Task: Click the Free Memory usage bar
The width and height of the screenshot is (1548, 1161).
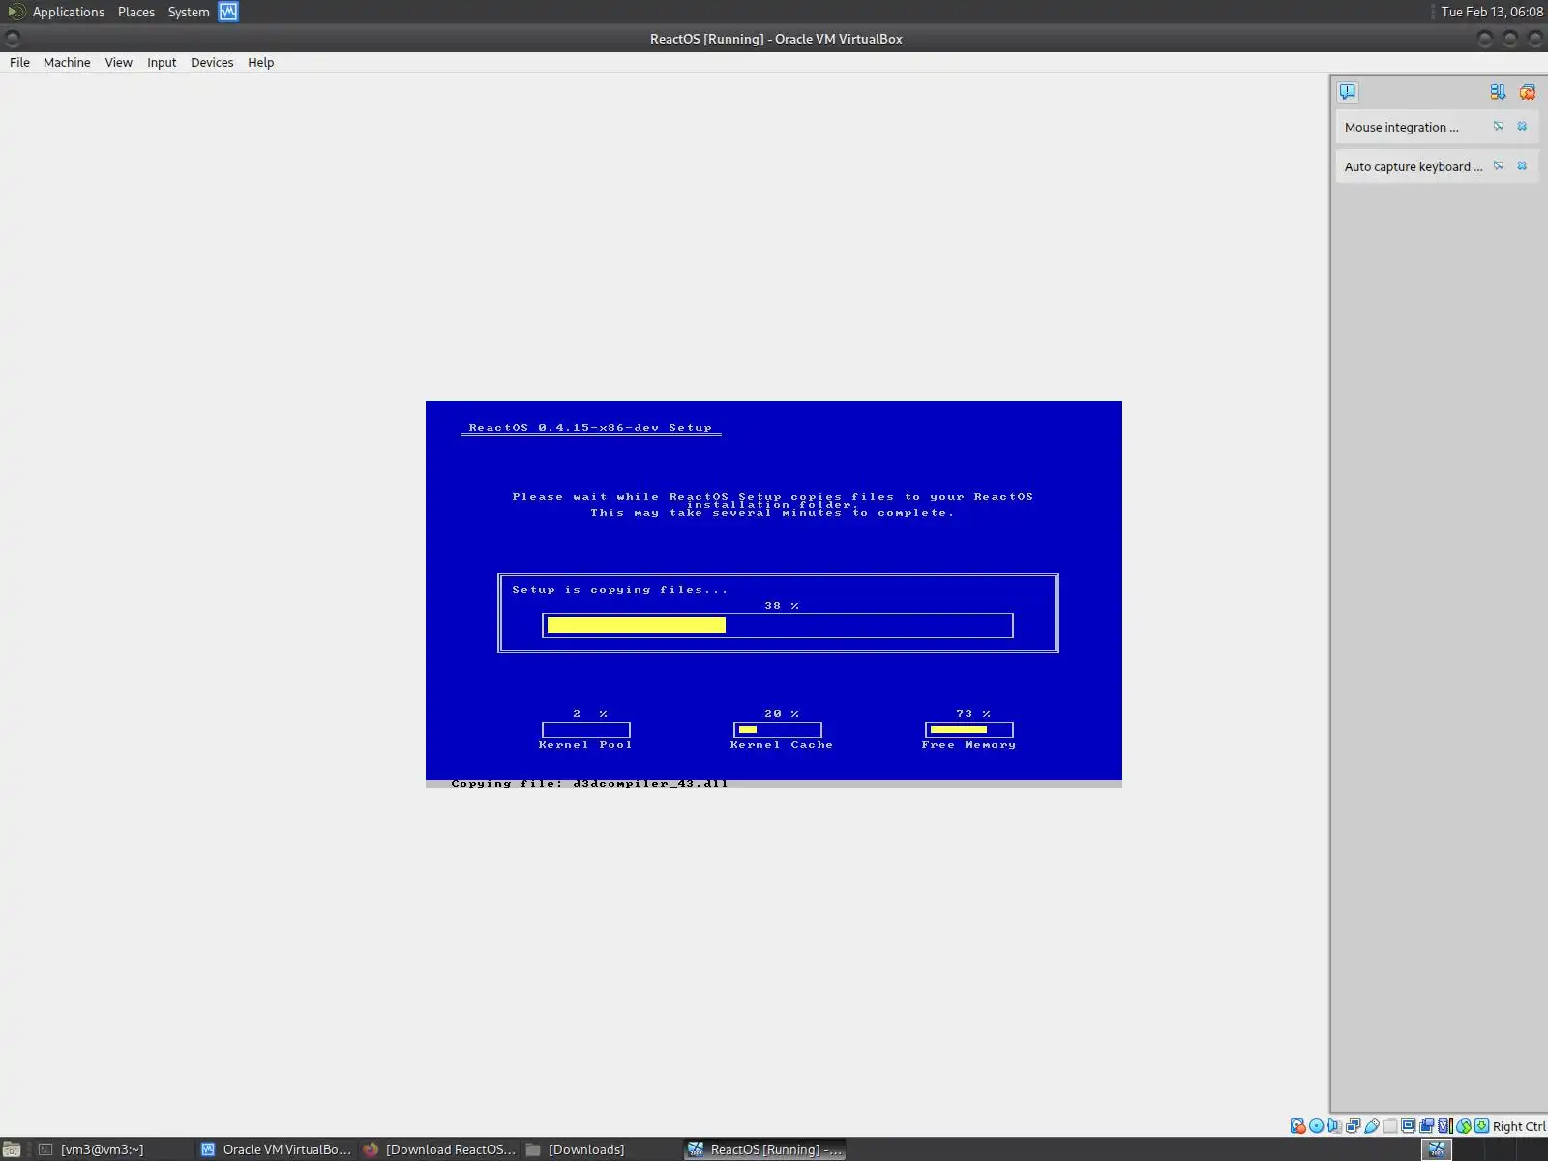Action: click(969, 729)
